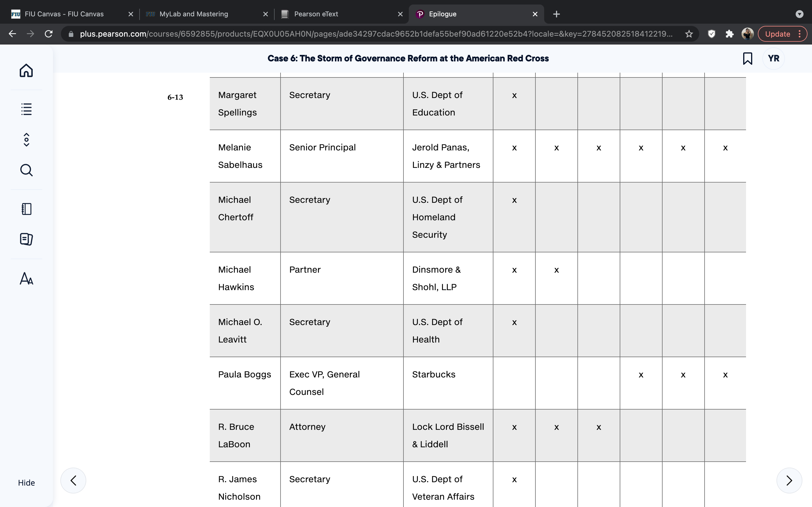Bookmark this page with bookmark icon
Viewport: 812px width, 507px height.
pos(747,58)
